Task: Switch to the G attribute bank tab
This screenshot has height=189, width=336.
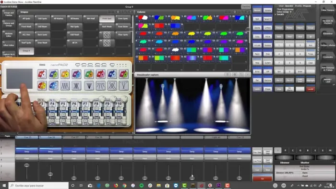Action: click(x=300, y=151)
